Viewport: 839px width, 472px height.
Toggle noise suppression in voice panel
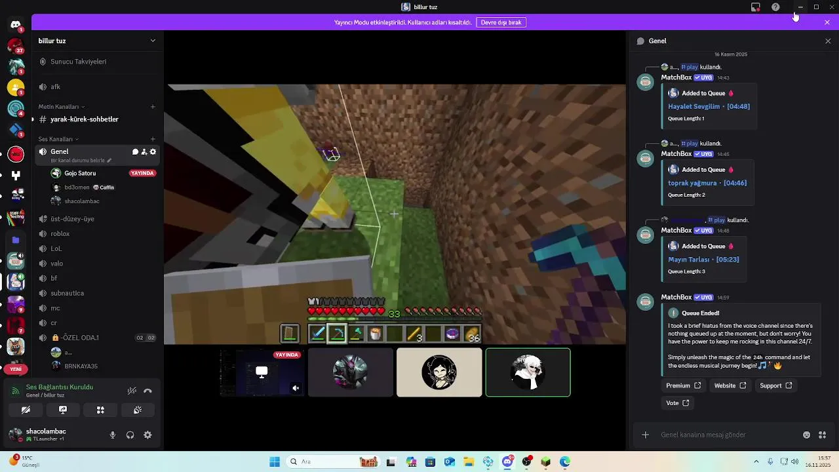click(132, 391)
